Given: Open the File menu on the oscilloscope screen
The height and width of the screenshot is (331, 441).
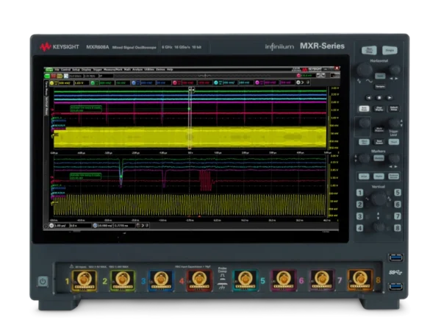Looking at the screenshot, I should point(57,70).
